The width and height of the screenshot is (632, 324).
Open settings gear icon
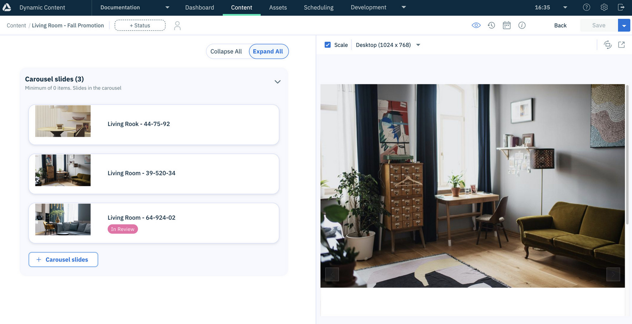click(604, 7)
